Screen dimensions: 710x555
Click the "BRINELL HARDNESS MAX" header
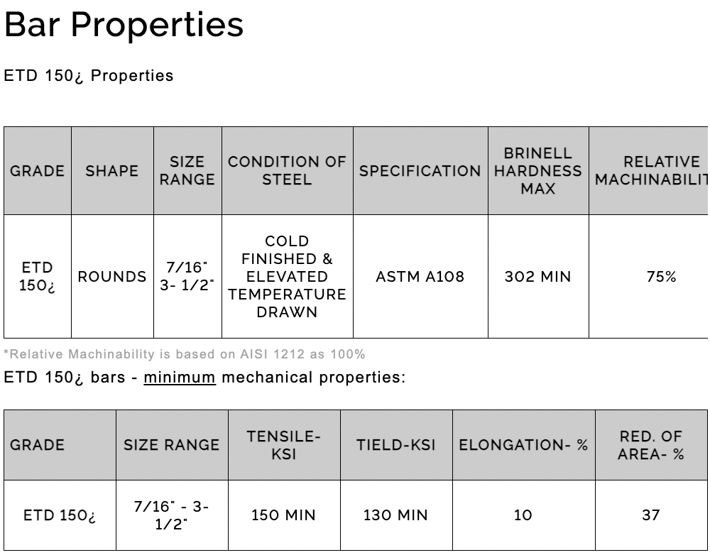coord(538,171)
